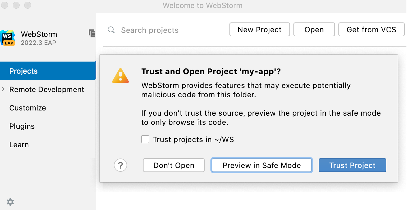
Task: Open the Learn section
Action: click(x=19, y=145)
